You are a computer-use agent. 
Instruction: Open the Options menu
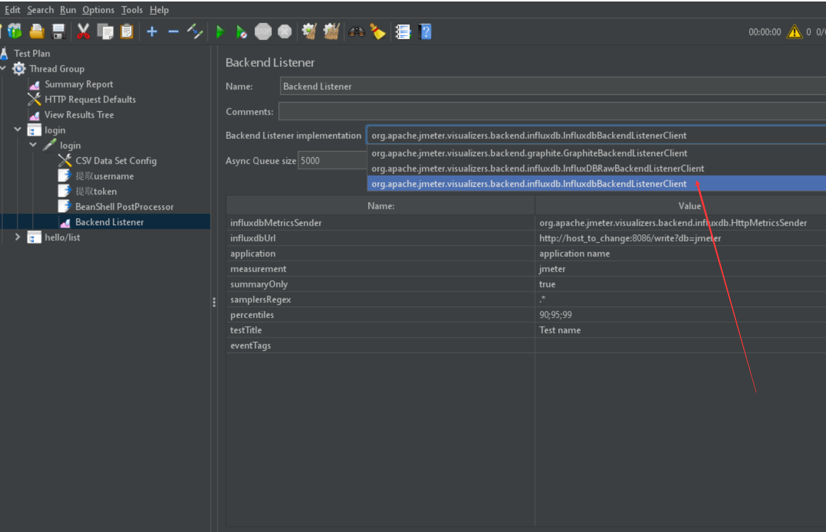[98, 10]
